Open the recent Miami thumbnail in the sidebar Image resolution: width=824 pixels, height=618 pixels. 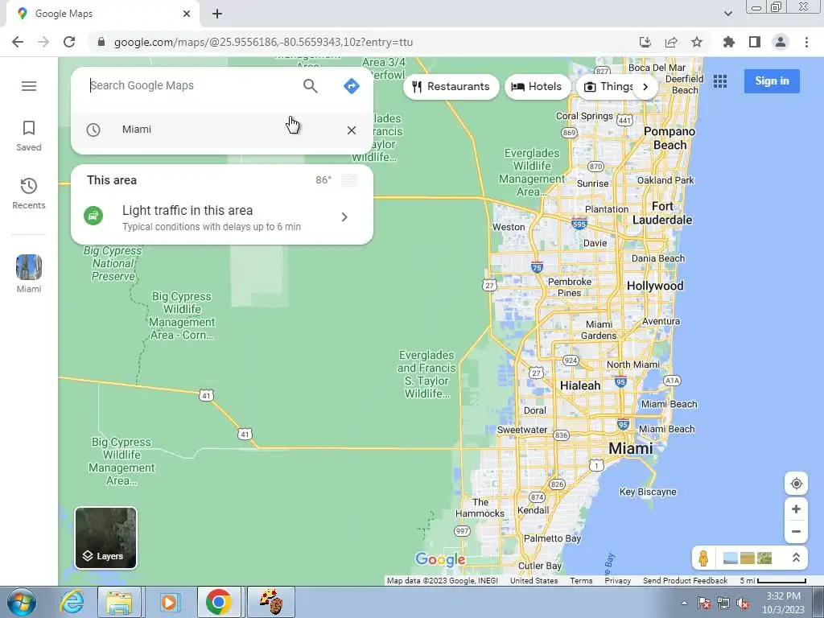pos(28,274)
